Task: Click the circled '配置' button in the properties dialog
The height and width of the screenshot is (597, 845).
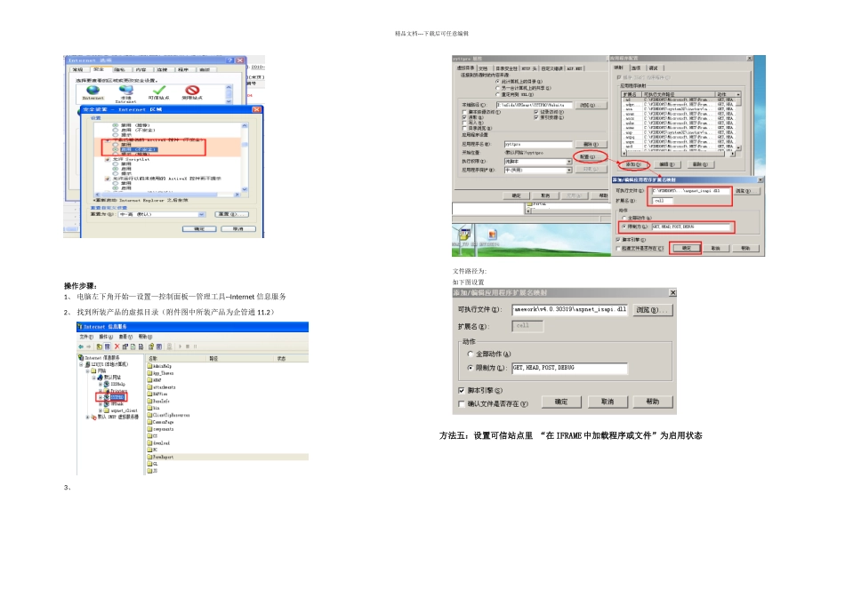Action: [591, 156]
